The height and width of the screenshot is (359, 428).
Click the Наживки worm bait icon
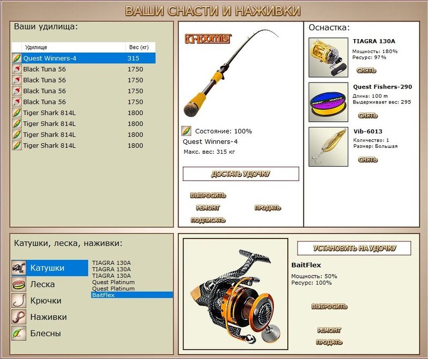[x=19, y=317]
